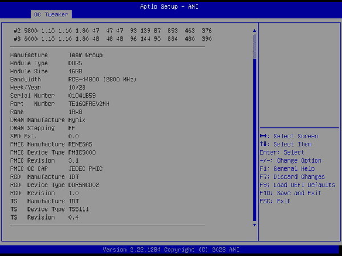Click the Manufacture value Team Group

pyautogui.click(x=85, y=55)
